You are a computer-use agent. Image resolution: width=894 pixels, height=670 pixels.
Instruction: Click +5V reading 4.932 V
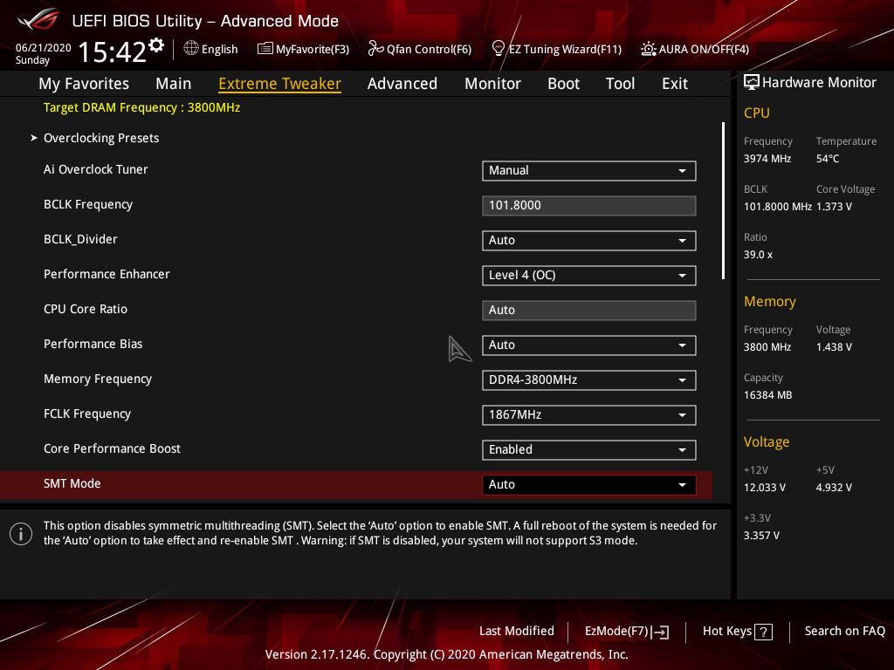coord(834,488)
